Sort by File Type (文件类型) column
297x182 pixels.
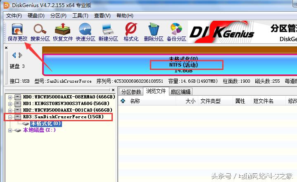click(x=210, y=101)
